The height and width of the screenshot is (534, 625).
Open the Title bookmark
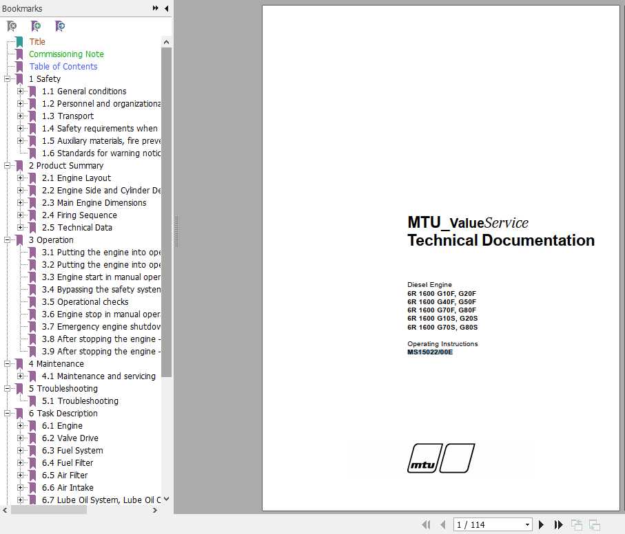pos(37,42)
